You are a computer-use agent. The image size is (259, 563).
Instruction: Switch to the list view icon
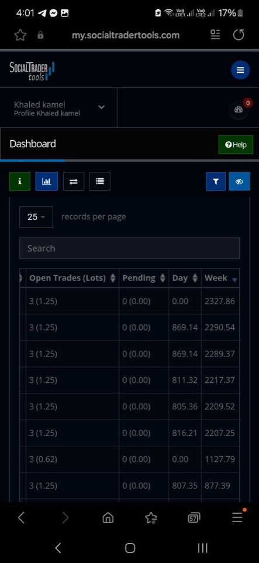click(100, 181)
